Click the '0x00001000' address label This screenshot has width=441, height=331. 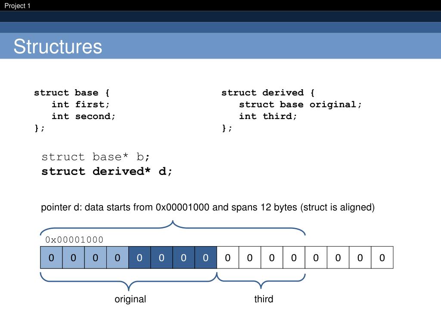(x=74, y=240)
